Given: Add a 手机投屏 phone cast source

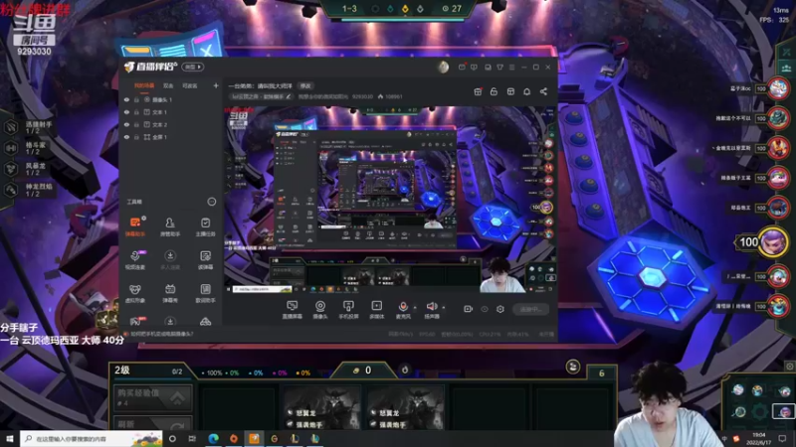Looking at the screenshot, I should [x=348, y=309].
